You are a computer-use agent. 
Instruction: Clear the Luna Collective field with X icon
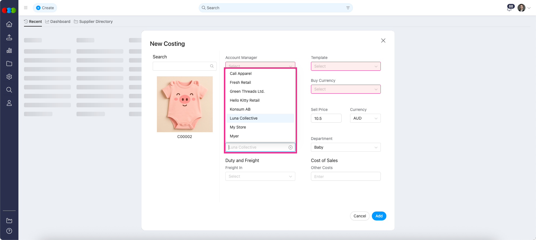pyautogui.click(x=290, y=148)
